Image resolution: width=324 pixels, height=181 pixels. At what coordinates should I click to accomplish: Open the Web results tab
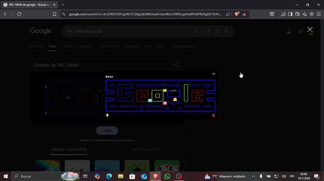148,46
